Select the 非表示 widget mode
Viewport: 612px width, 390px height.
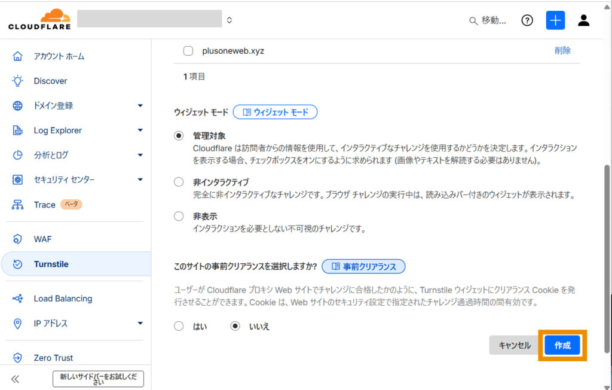179,216
